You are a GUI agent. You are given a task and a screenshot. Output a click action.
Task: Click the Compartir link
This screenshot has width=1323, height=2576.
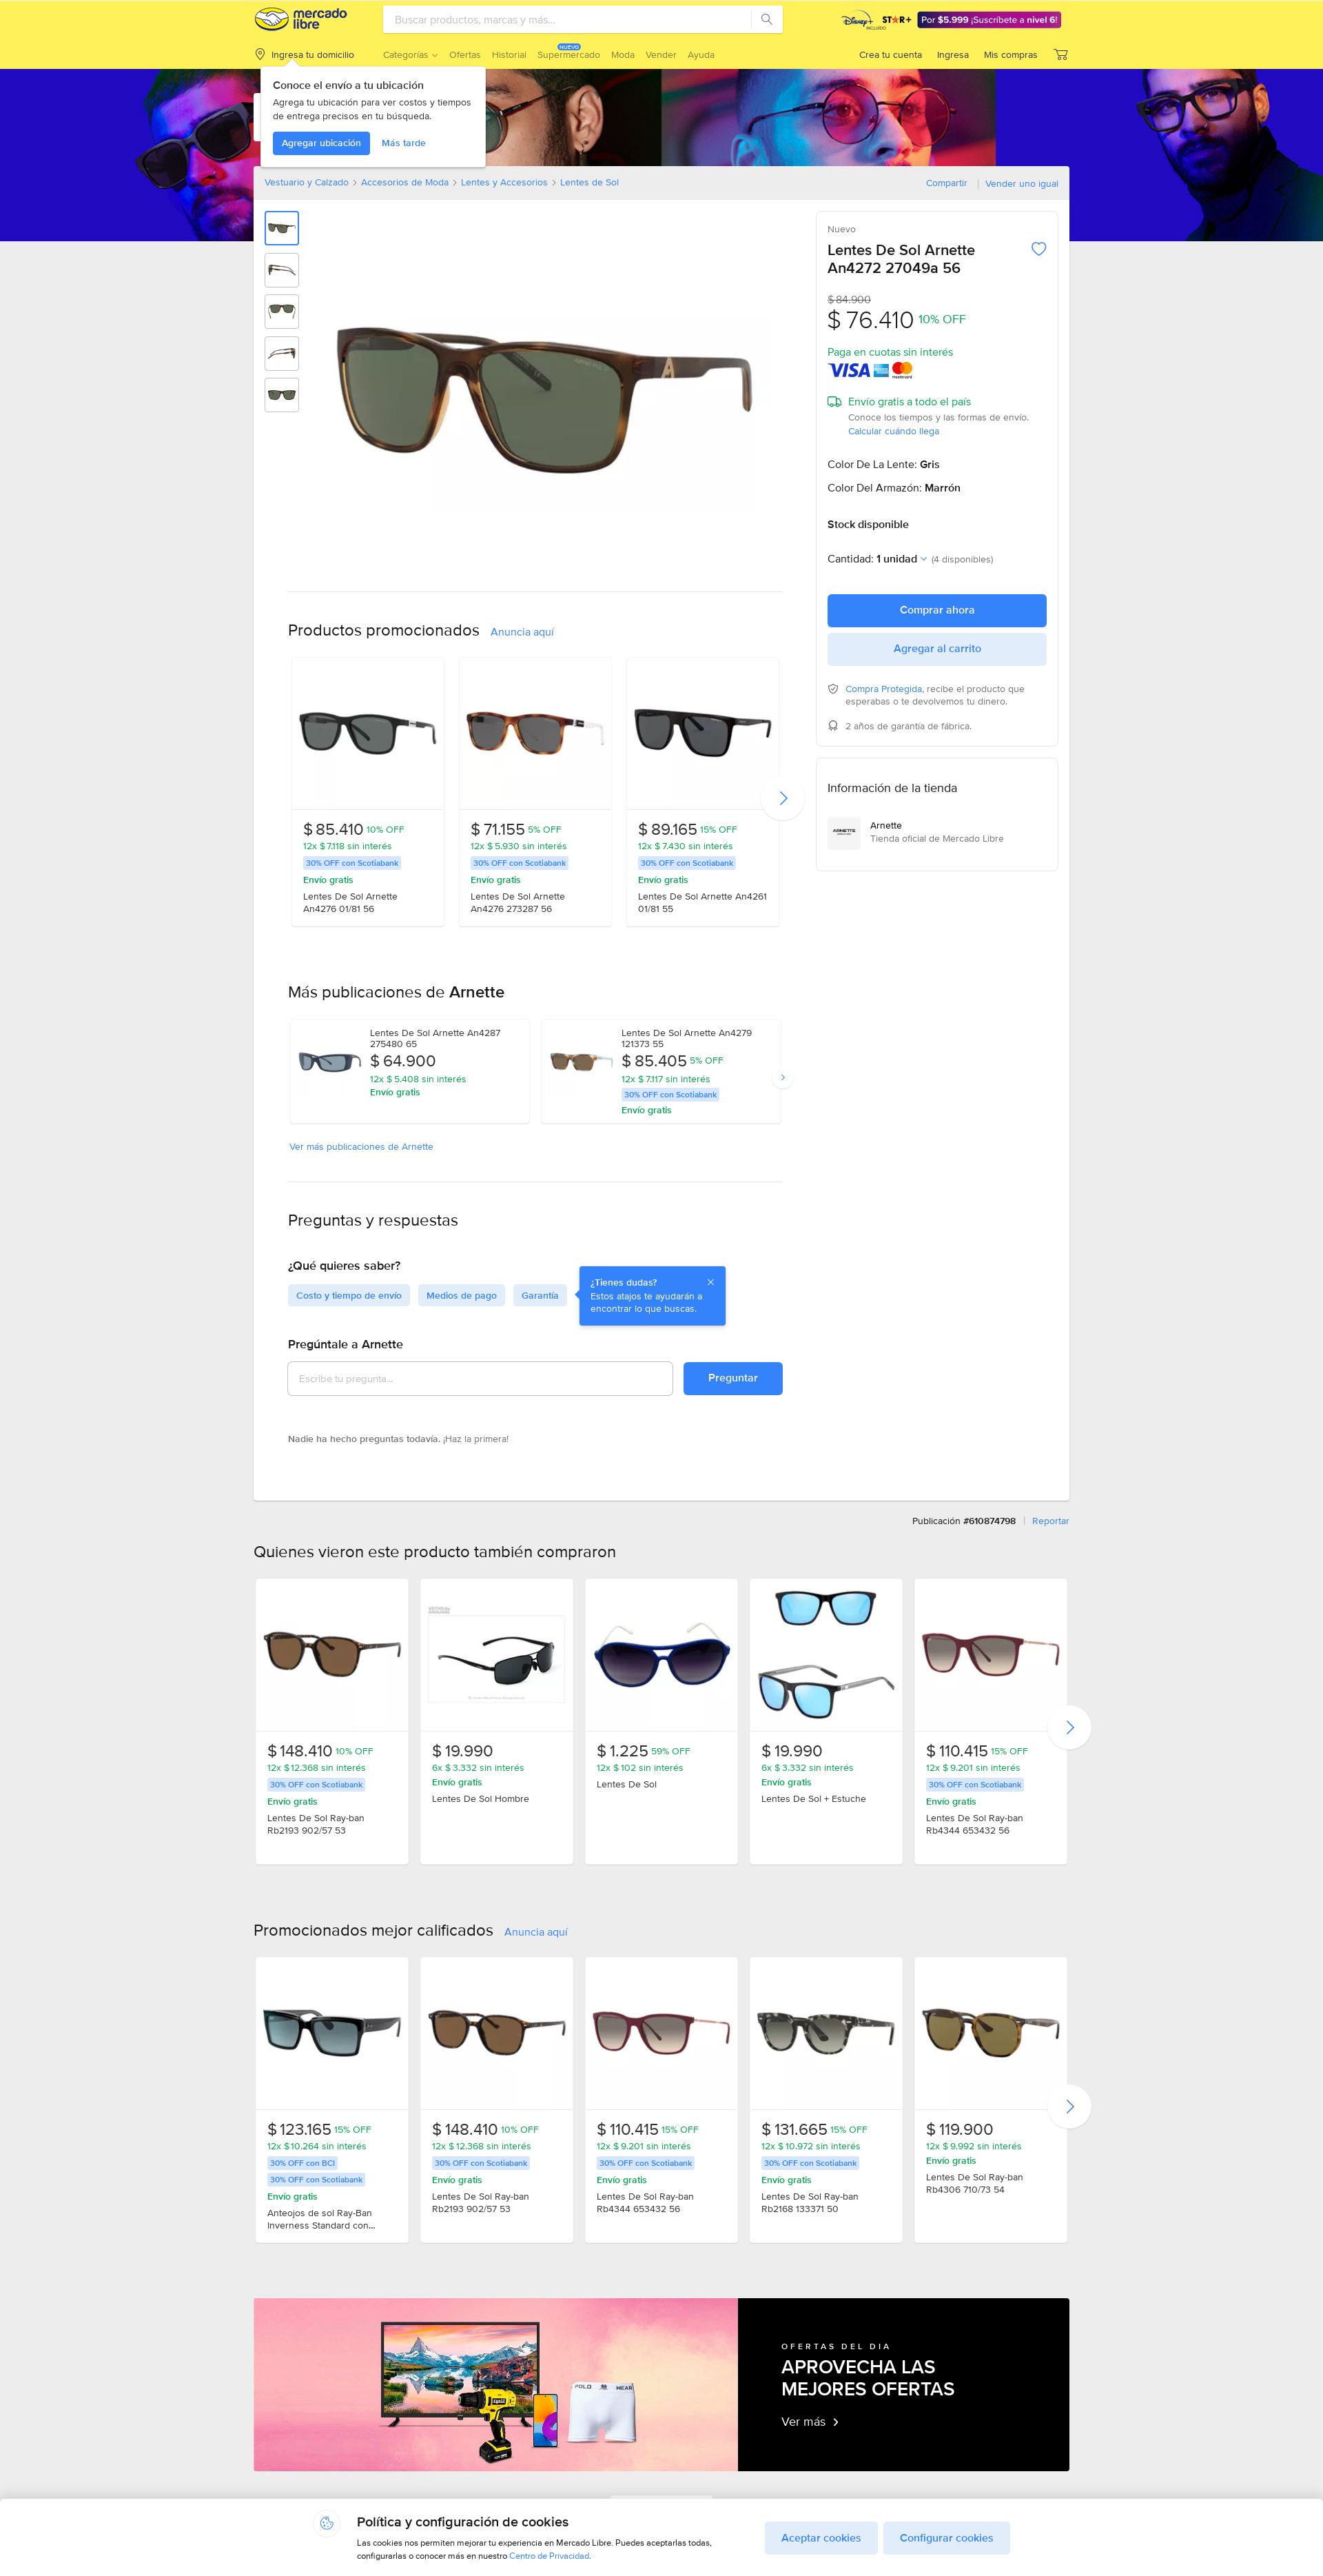(946, 183)
